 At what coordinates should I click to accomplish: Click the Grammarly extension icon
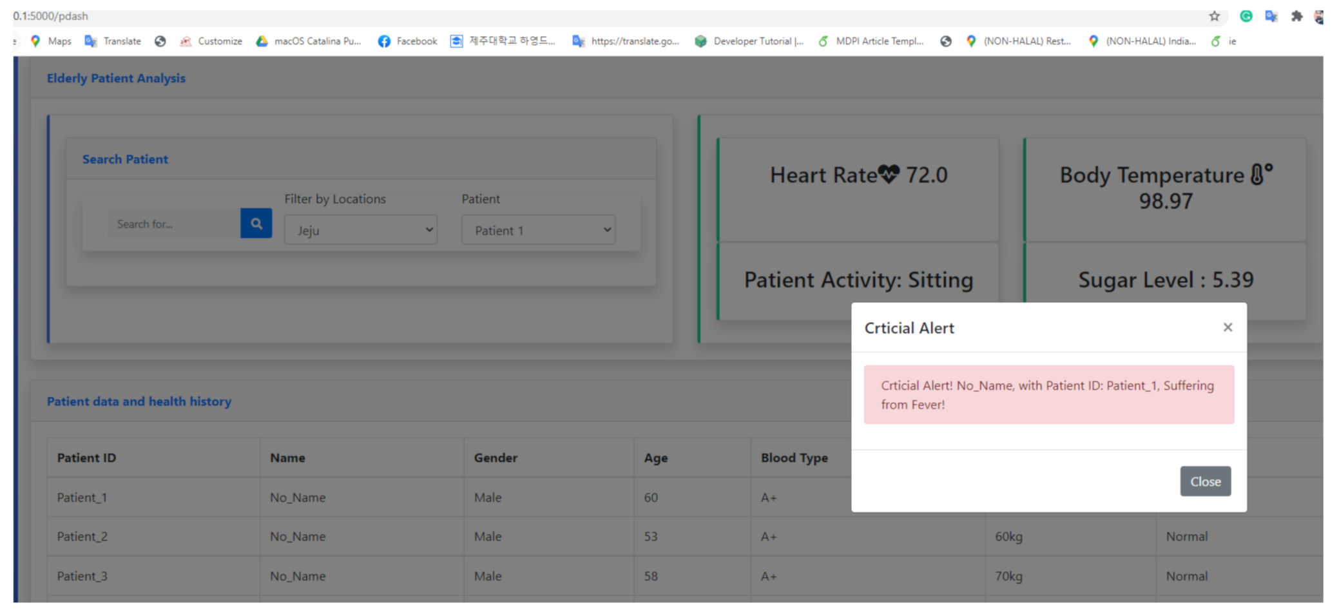(1246, 16)
